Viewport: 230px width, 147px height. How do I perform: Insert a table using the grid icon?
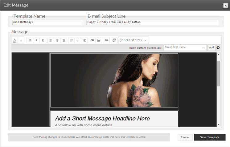click(x=114, y=40)
